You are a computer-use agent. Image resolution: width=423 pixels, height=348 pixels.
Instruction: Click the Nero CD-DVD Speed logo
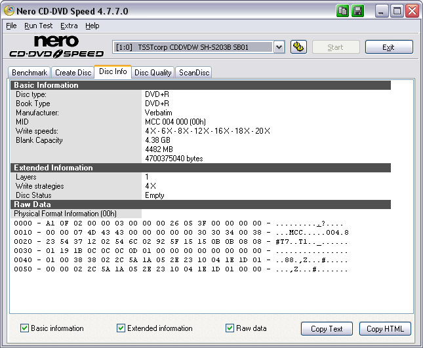[x=56, y=47]
